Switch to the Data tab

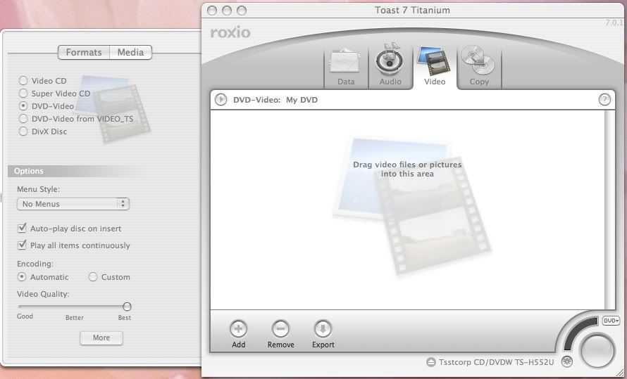[345, 67]
